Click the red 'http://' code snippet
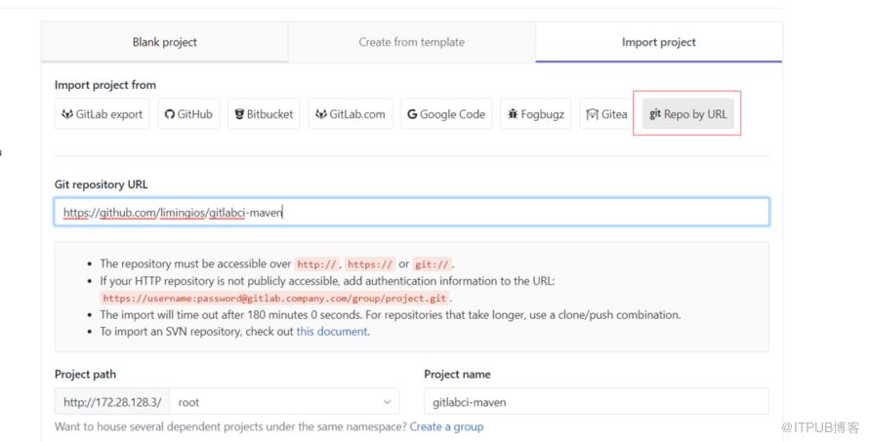The image size is (869, 442). 316,264
